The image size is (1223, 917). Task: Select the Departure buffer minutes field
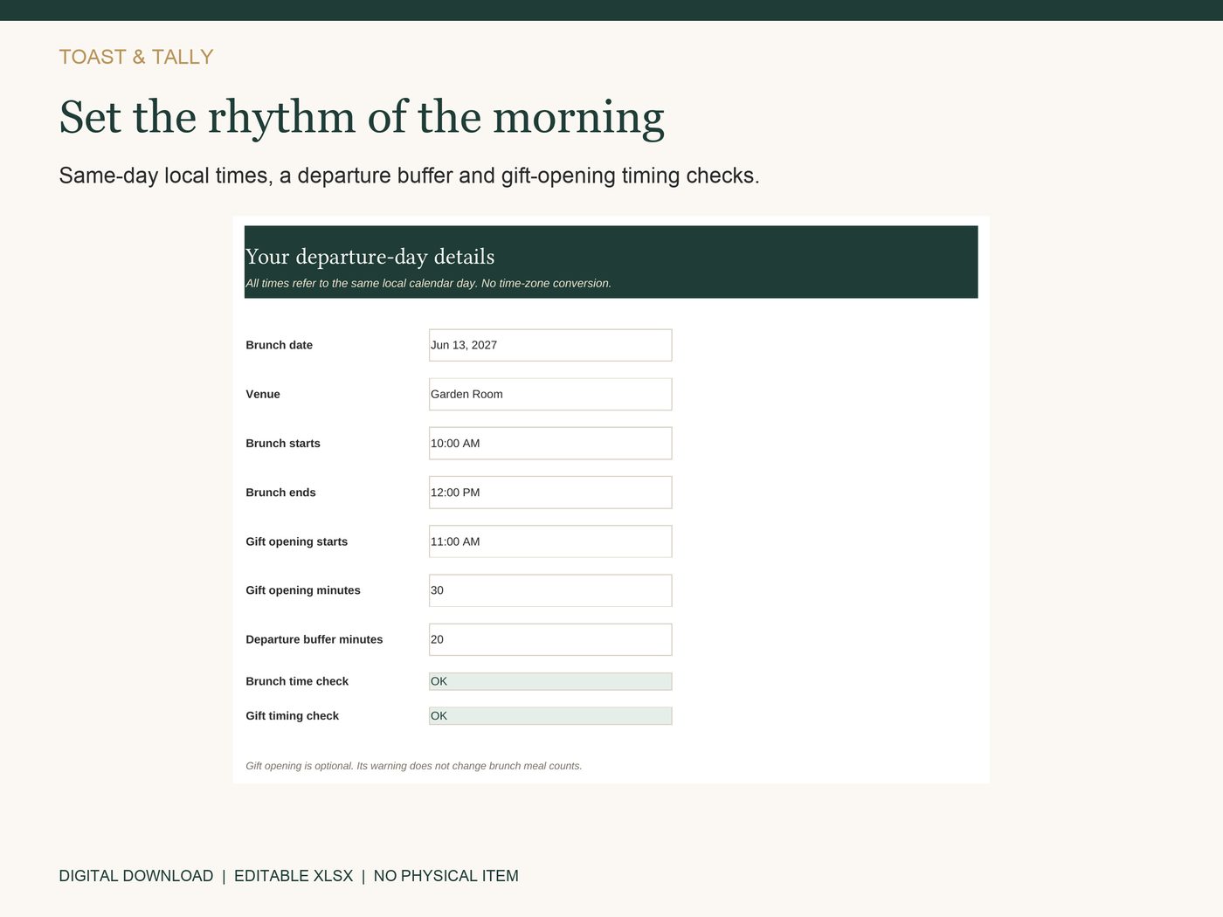(x=550, y=639)
